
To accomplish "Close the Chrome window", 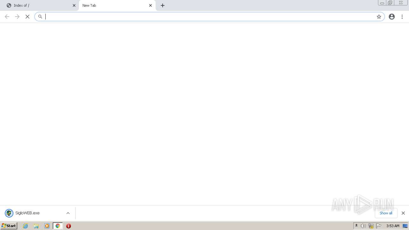I will pyautogui.click(x=401, y=3).
